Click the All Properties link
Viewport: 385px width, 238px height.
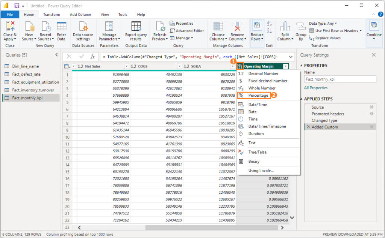pyautogui.click(x=316, y=88)
